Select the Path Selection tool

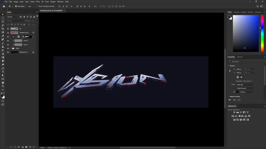(x=3, y=75)
